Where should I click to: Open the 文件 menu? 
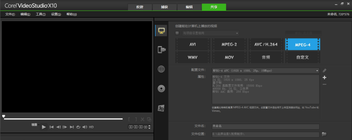pyautogui.click(x=10, y=14)
